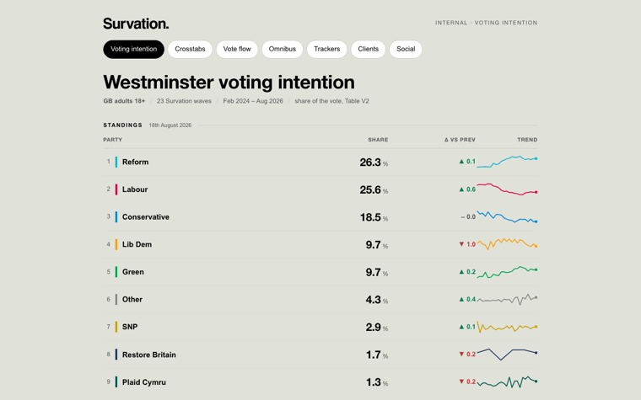Sort by the SHARE column header
The width and height of the screenshot is (641, 400).
tap(378, 140)
